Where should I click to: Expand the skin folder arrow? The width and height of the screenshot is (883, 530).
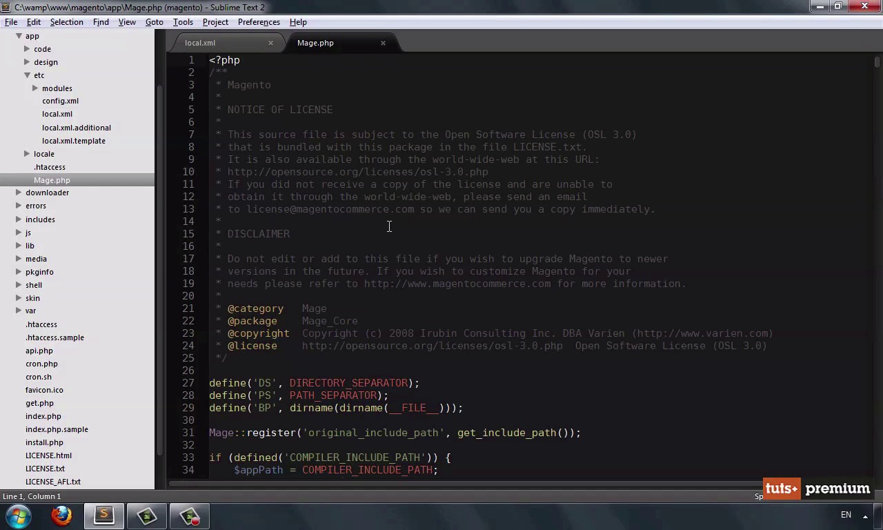pyautogui.click(x=19, y=298)
